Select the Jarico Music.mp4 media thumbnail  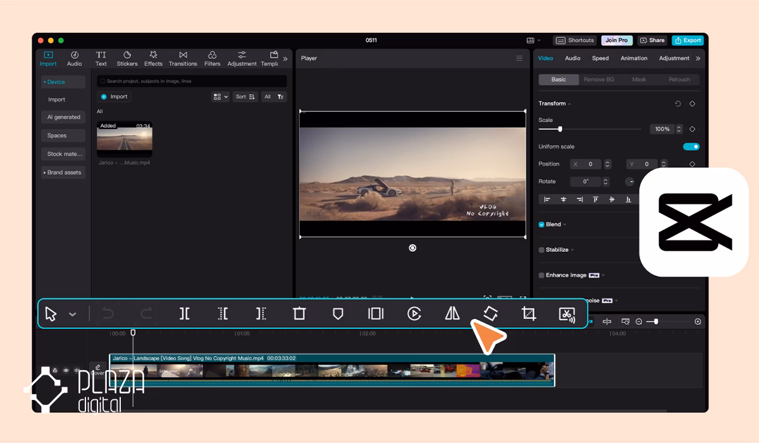pos(124,139)
